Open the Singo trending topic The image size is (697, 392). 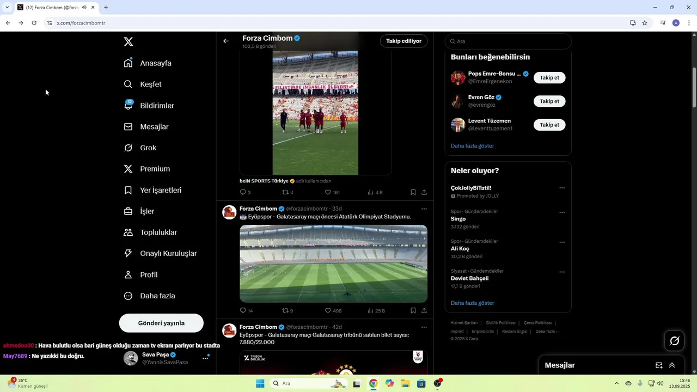(458, 219)
